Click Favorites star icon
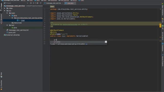Image resolution: width=164 pixels, height=92 pixels. tap(1, 89)
